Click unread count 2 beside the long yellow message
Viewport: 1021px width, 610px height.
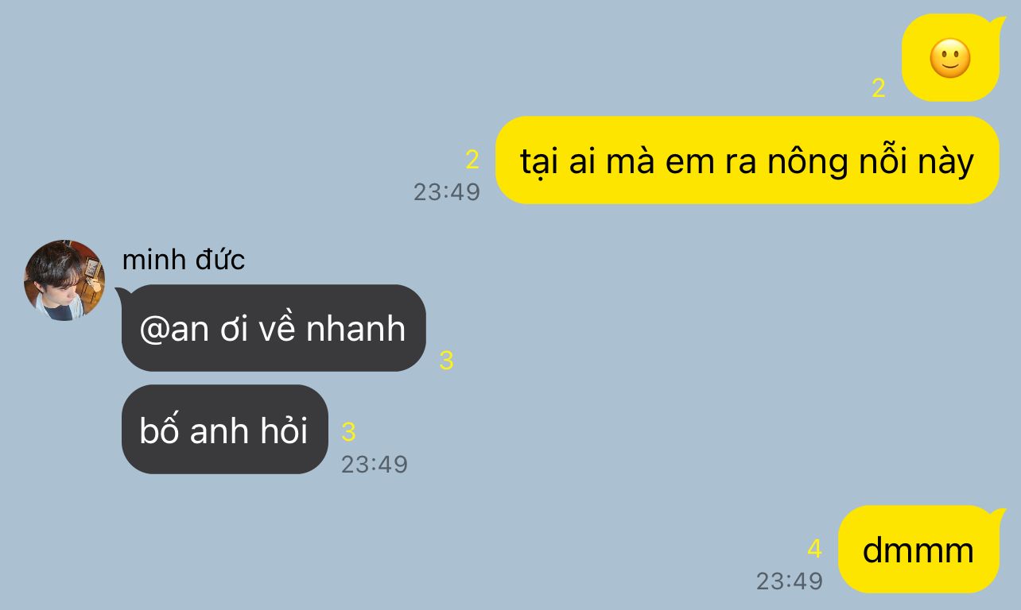click(x=472, y=160)
